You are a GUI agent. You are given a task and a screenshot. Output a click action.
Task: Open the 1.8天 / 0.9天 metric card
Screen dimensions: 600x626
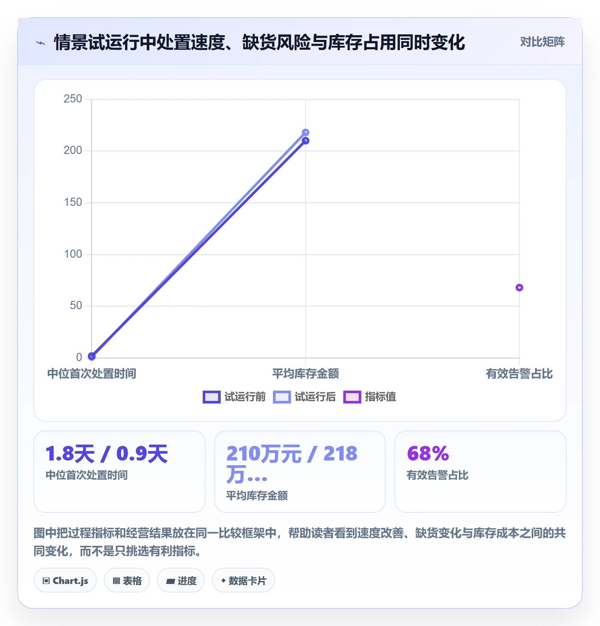120,472
